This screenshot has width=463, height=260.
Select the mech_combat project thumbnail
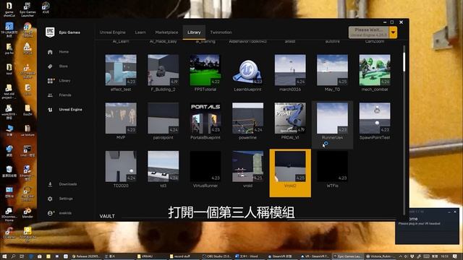(375, 70)
